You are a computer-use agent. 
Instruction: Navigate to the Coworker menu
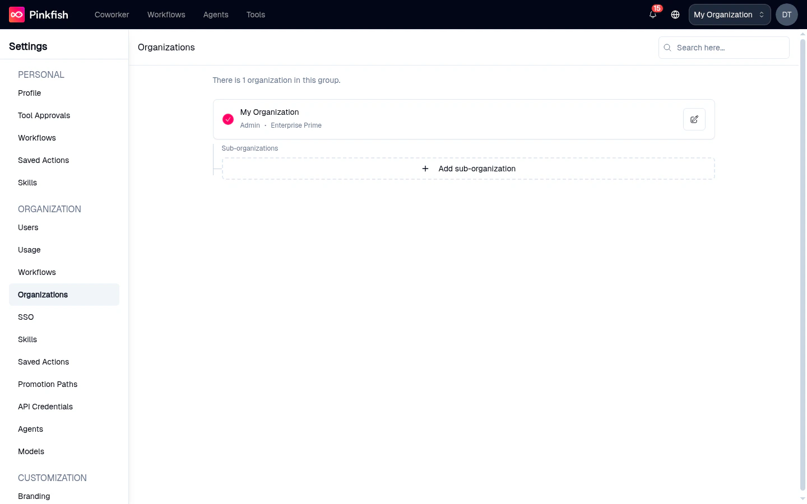112,15
